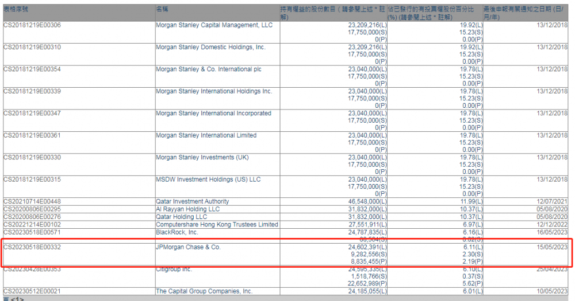Open form CS20181219E00347
This screenshot has width=575, height=301.
32,114
